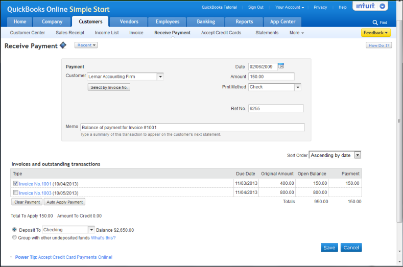The height and width of the screenshot is (267, 403).
Task: Open the More submenu
Action: coord(297,33)
